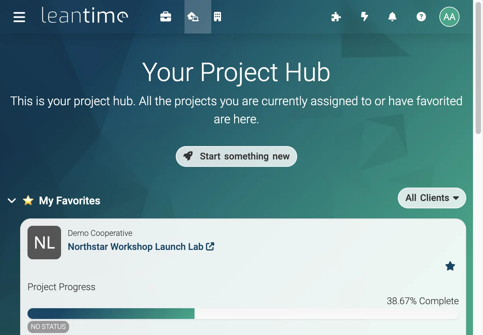Screen dimensions: 483x335
Task: Open the plugins puzzle-piece icon
Action: coord(336,17)
